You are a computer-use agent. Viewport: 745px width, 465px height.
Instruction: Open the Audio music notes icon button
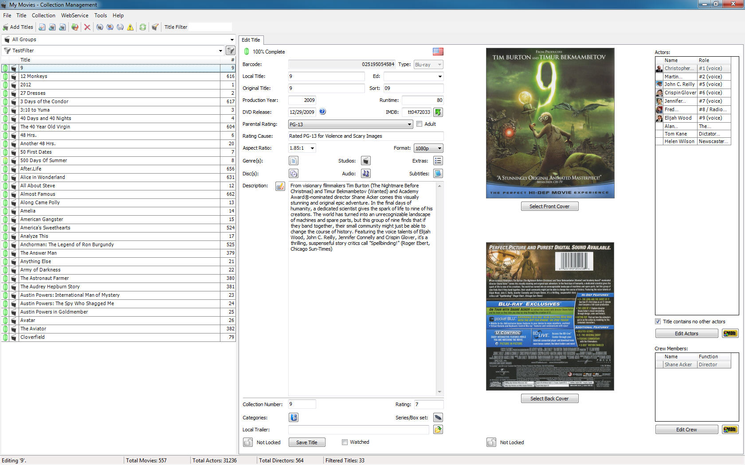366,174
